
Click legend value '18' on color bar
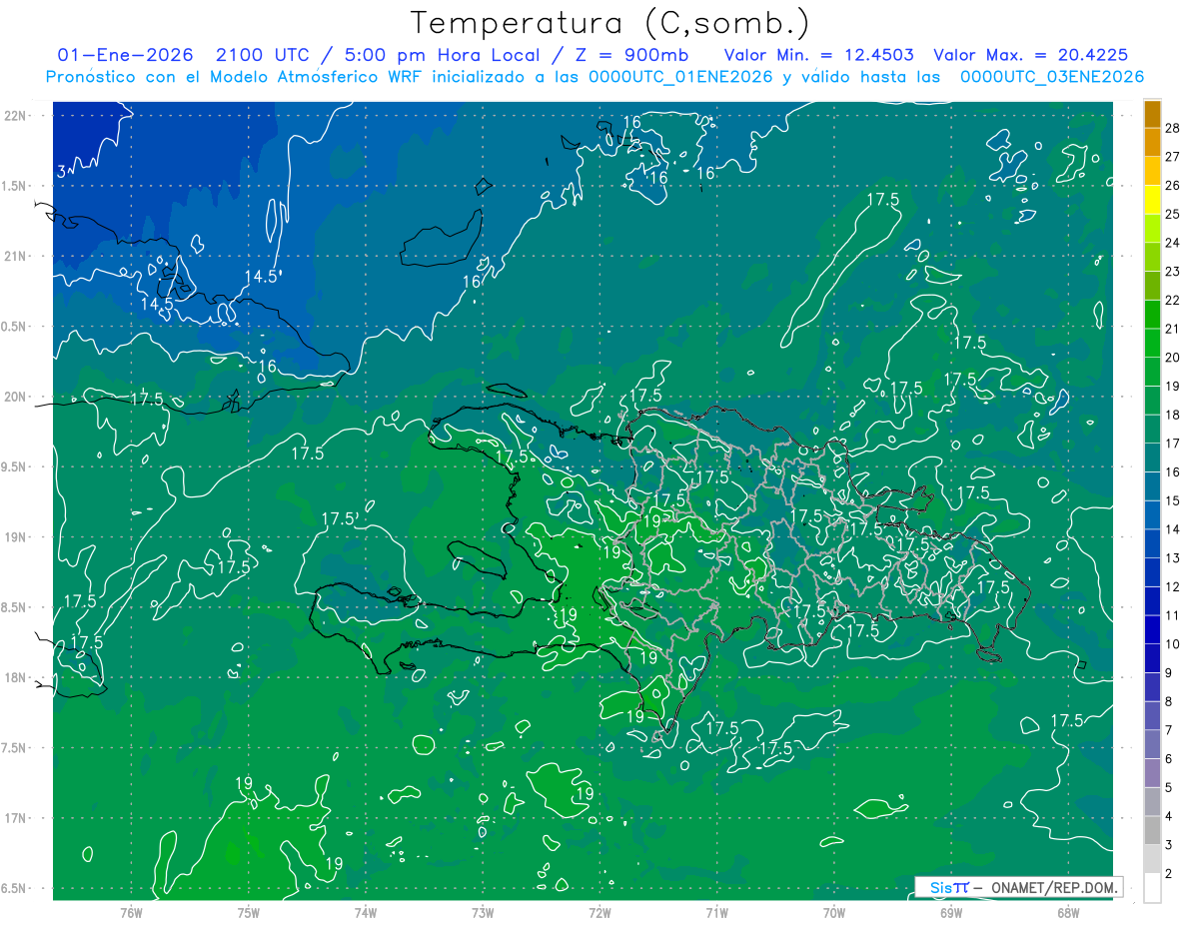point(1173,415)
